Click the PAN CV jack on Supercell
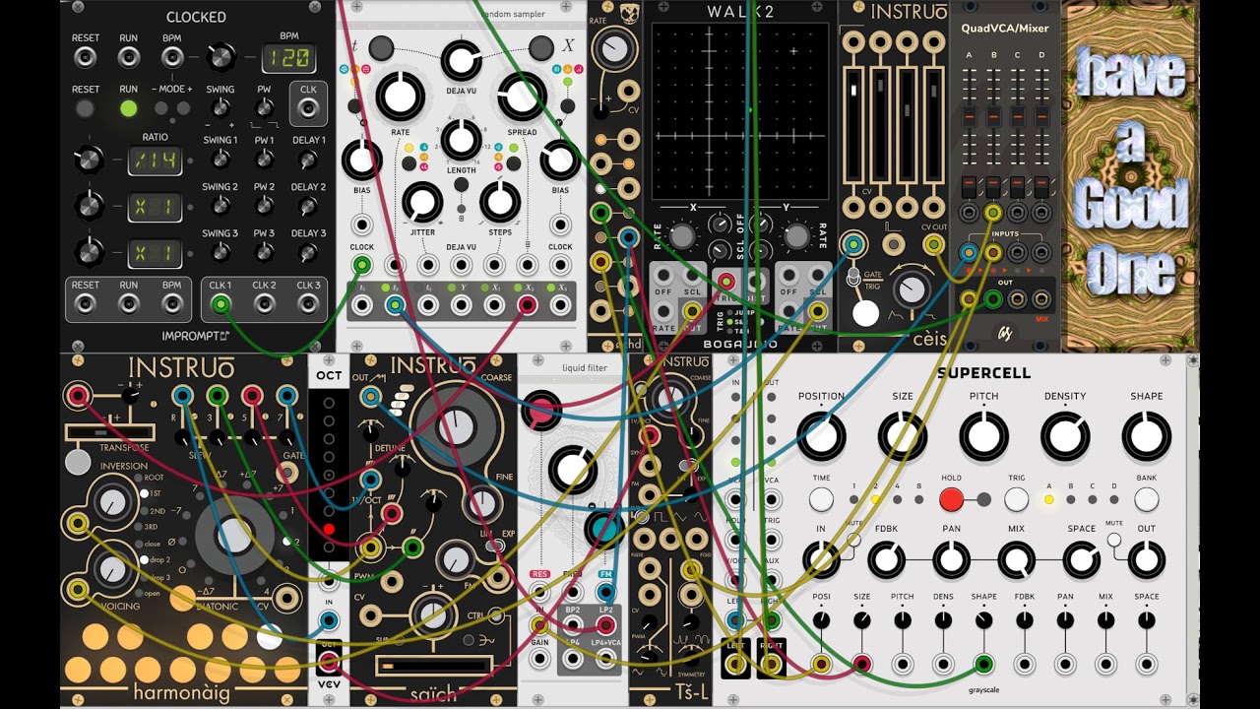Viewport: 1260px width, 709px height. [x=1065, y=664]
